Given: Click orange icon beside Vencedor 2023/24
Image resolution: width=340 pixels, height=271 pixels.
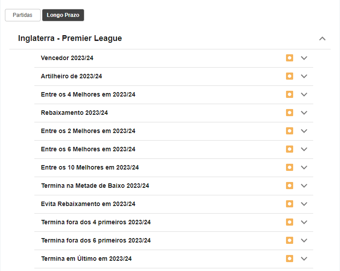Looking at the screenshot, I should (x=290, y=58).
